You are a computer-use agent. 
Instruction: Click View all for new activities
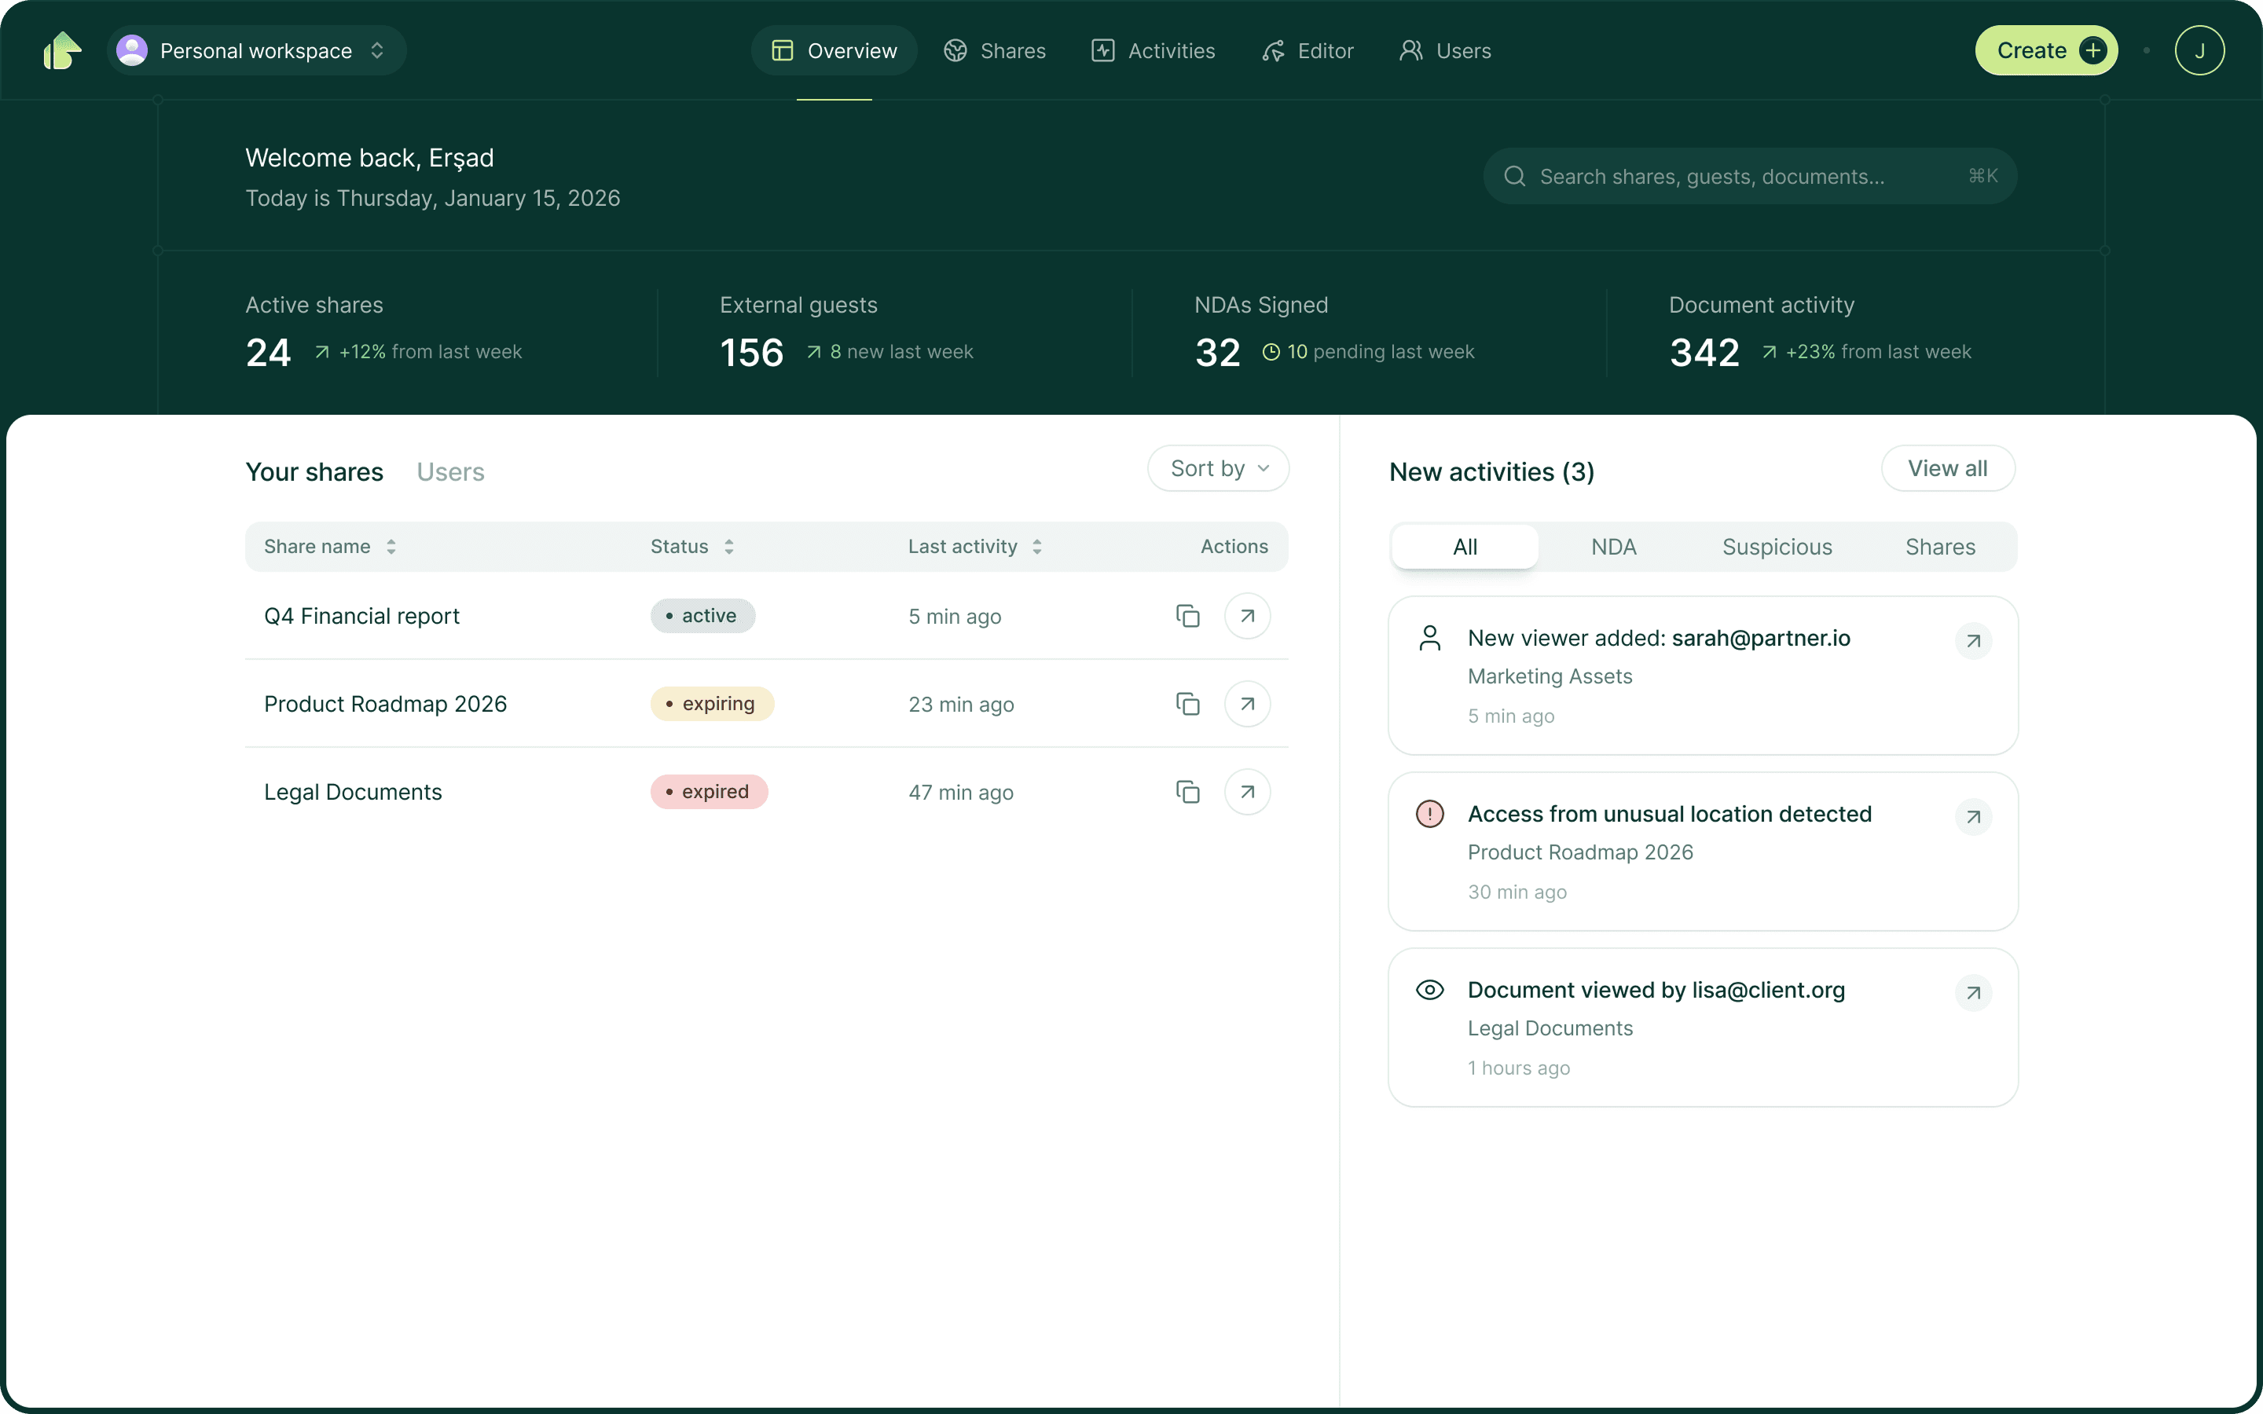[x=1947, y=467]
